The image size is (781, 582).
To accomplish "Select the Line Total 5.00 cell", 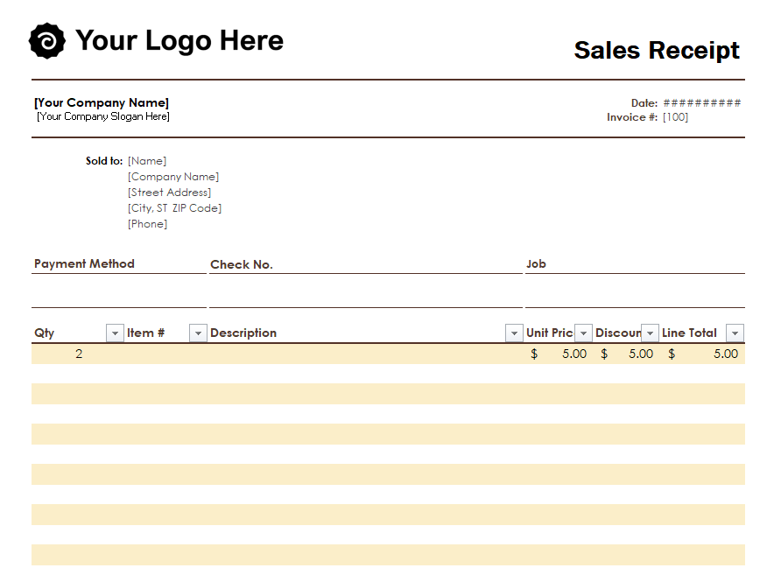I will coord(703,354).
